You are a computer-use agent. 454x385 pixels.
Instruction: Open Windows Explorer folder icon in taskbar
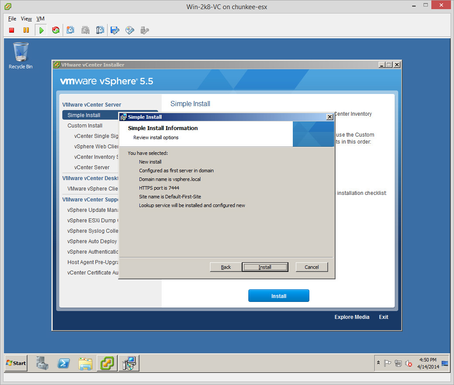pyautogui.click(x=85, y=363)
